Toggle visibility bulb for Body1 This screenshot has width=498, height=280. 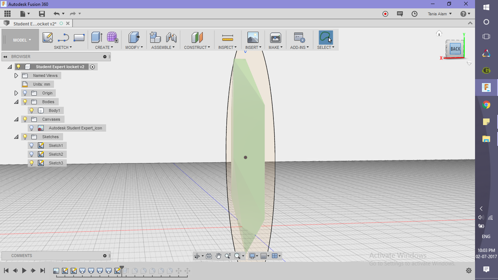pyautogui.click(x=31, y=110)
